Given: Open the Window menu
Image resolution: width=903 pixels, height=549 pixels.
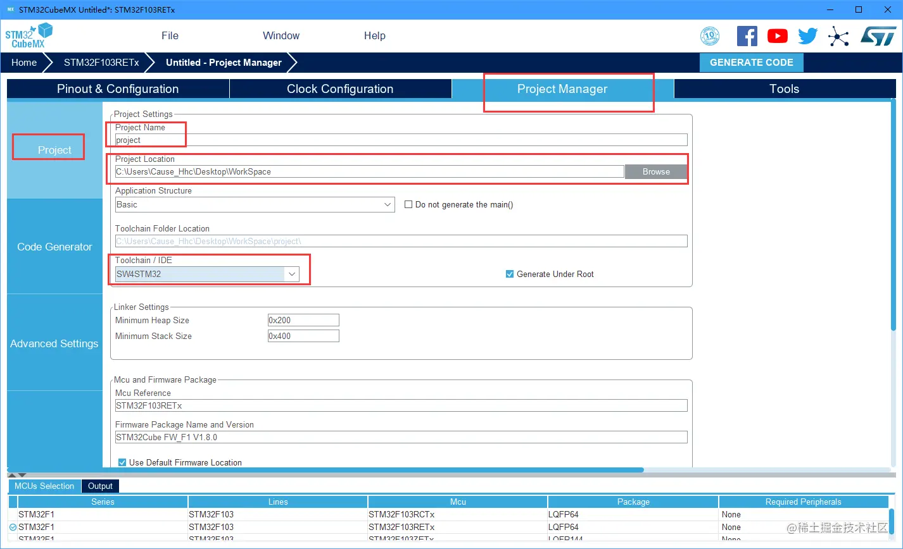Looking at the screenshot, I should (x=281, y=35).
